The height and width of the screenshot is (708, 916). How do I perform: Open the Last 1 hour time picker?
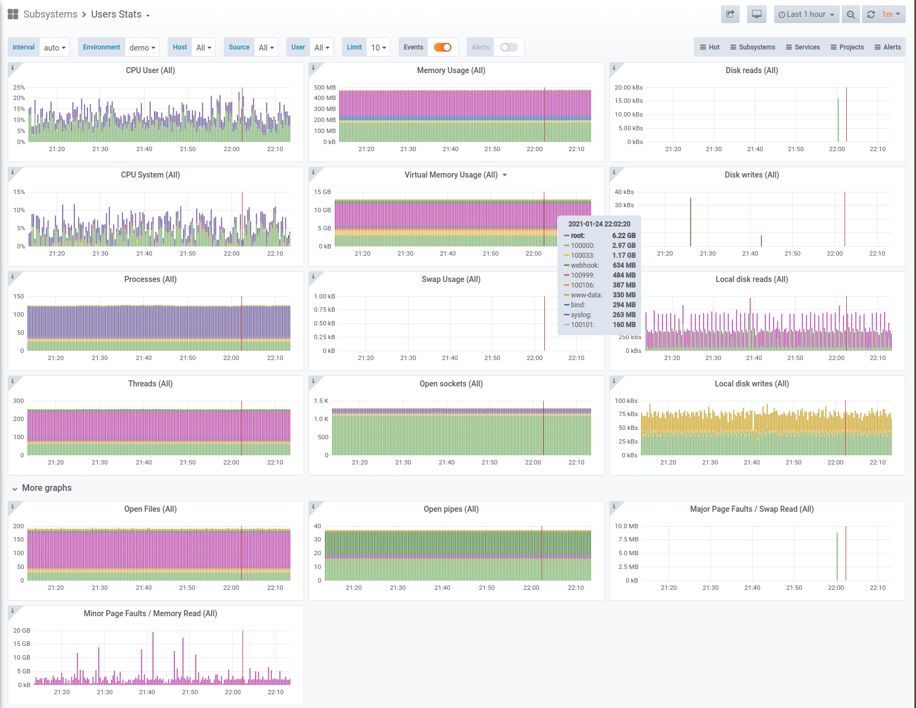807,14
